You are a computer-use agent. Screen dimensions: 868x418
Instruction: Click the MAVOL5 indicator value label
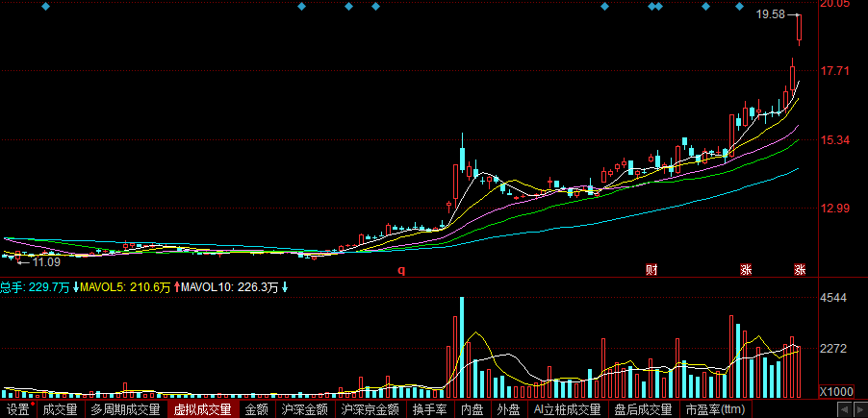pyautogui.click(x=126, y=287)
